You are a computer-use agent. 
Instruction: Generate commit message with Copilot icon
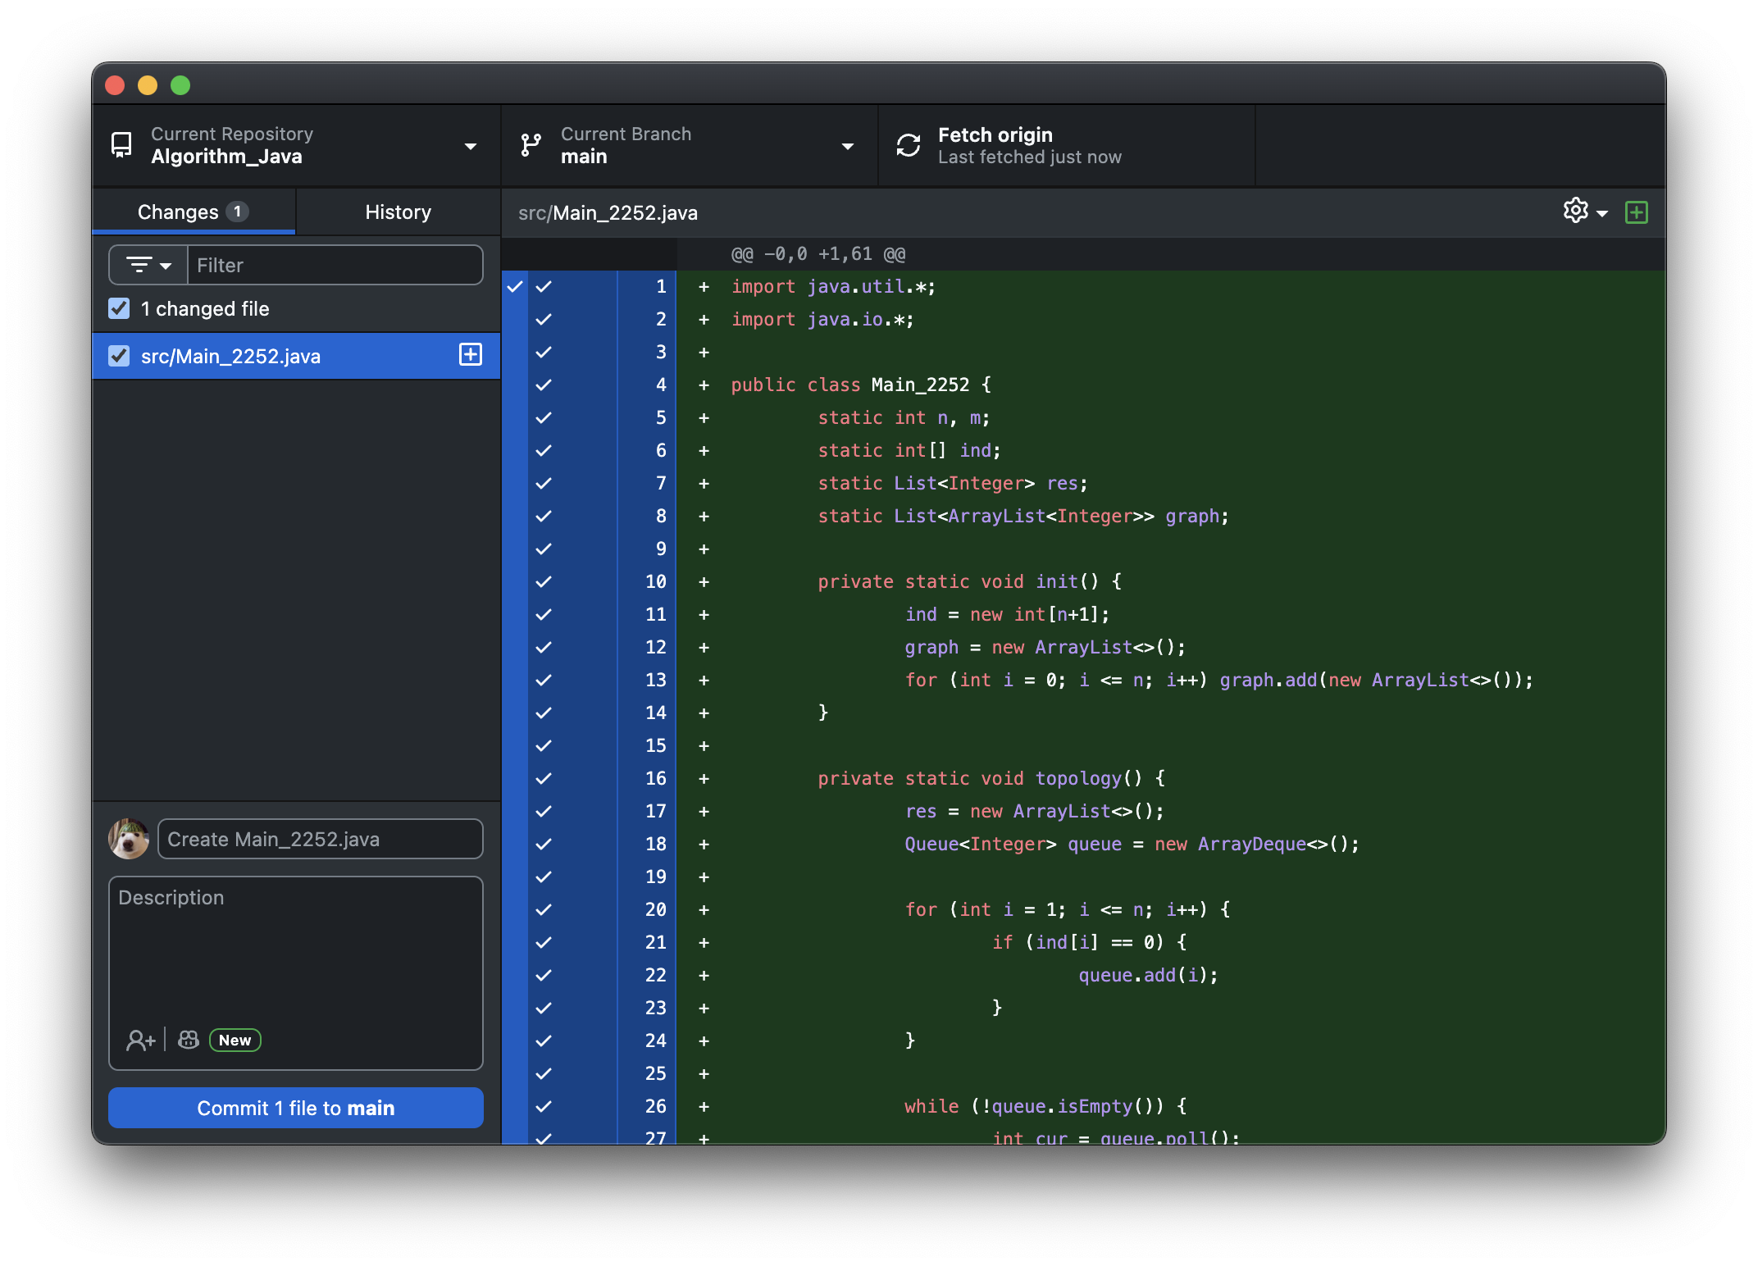point(189,1041)
